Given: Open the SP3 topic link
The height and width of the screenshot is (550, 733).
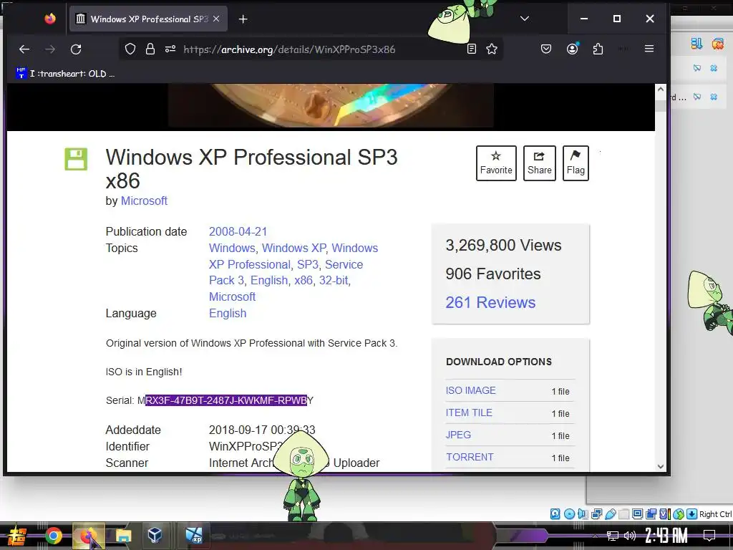Looking at the screenshot, I should (x=308, y=264).
